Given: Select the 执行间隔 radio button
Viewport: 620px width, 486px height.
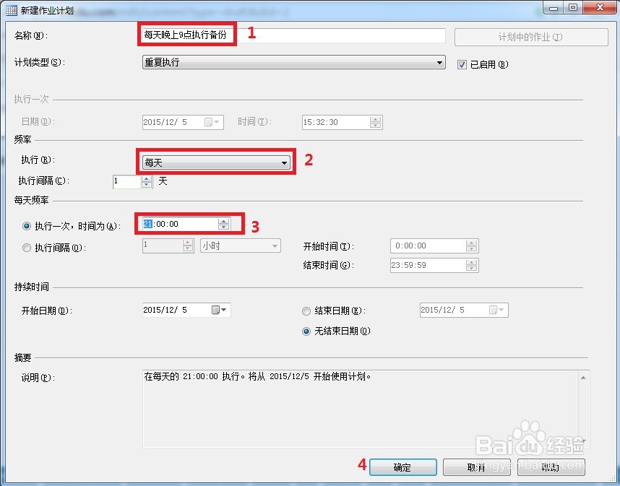Looking at the screenshot, I should point(27,246).
